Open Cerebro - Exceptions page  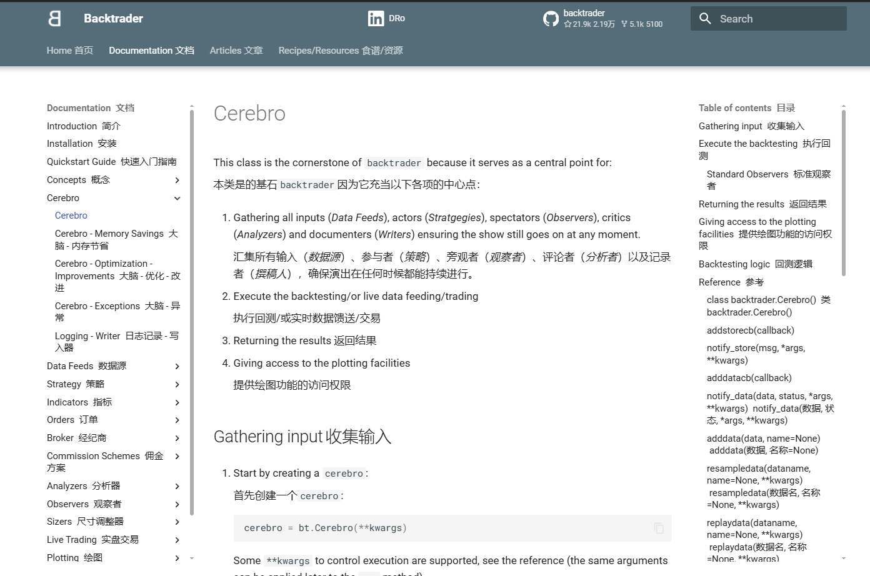coord(117,312)
